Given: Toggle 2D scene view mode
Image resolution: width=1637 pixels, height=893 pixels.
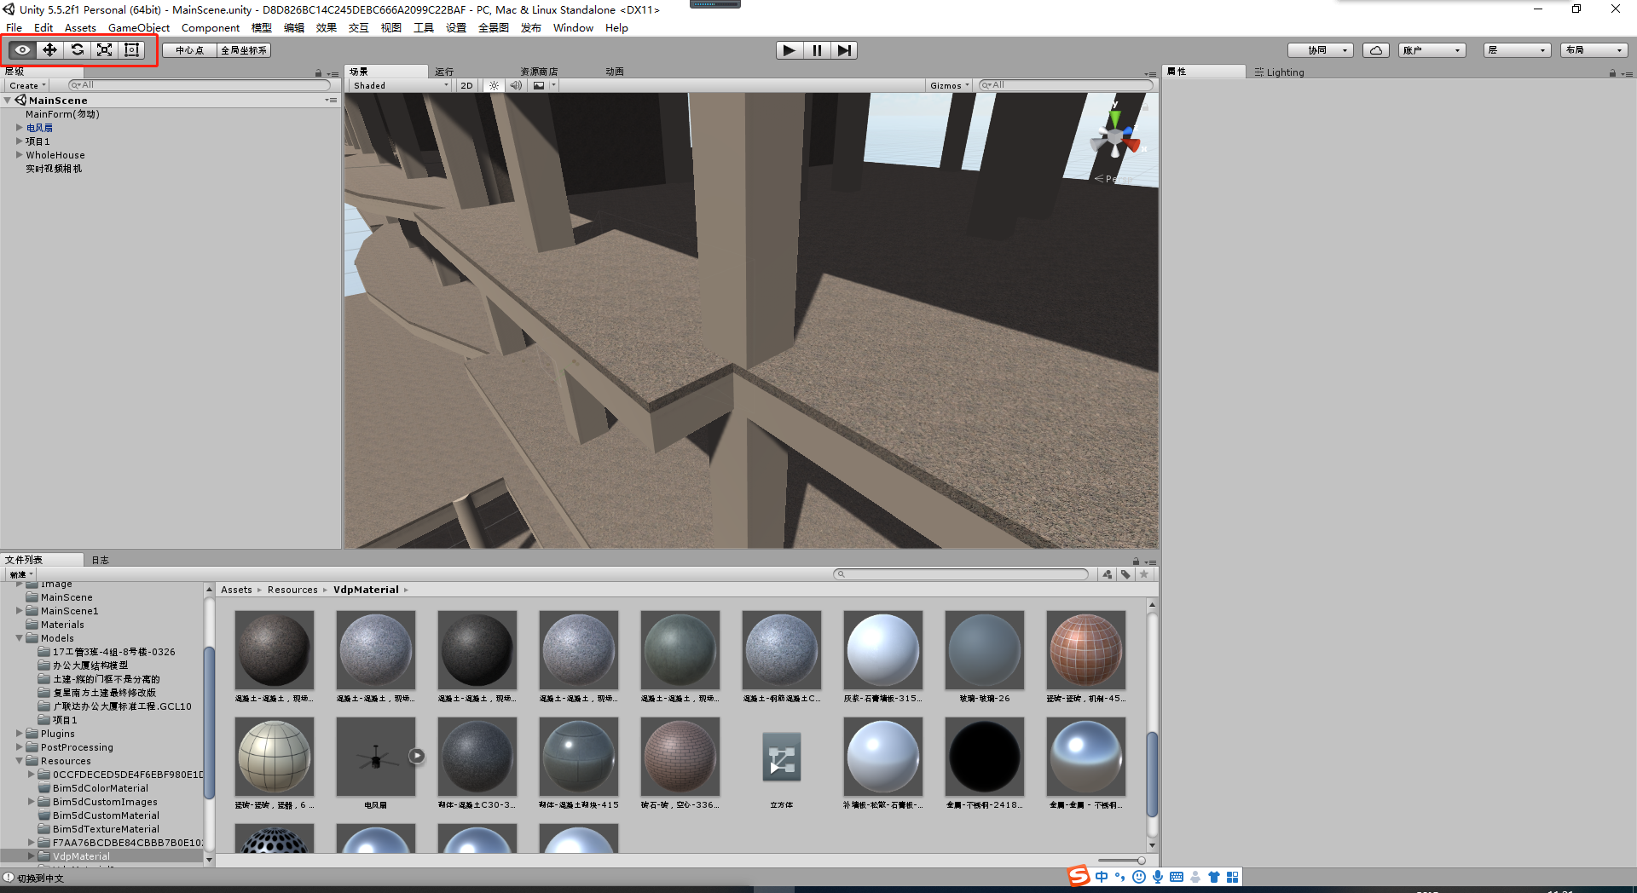Looking at the screenshot, I should coord(466,85).
